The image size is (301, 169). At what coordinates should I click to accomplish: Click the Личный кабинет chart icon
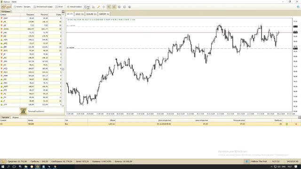[x=23, y=111]
